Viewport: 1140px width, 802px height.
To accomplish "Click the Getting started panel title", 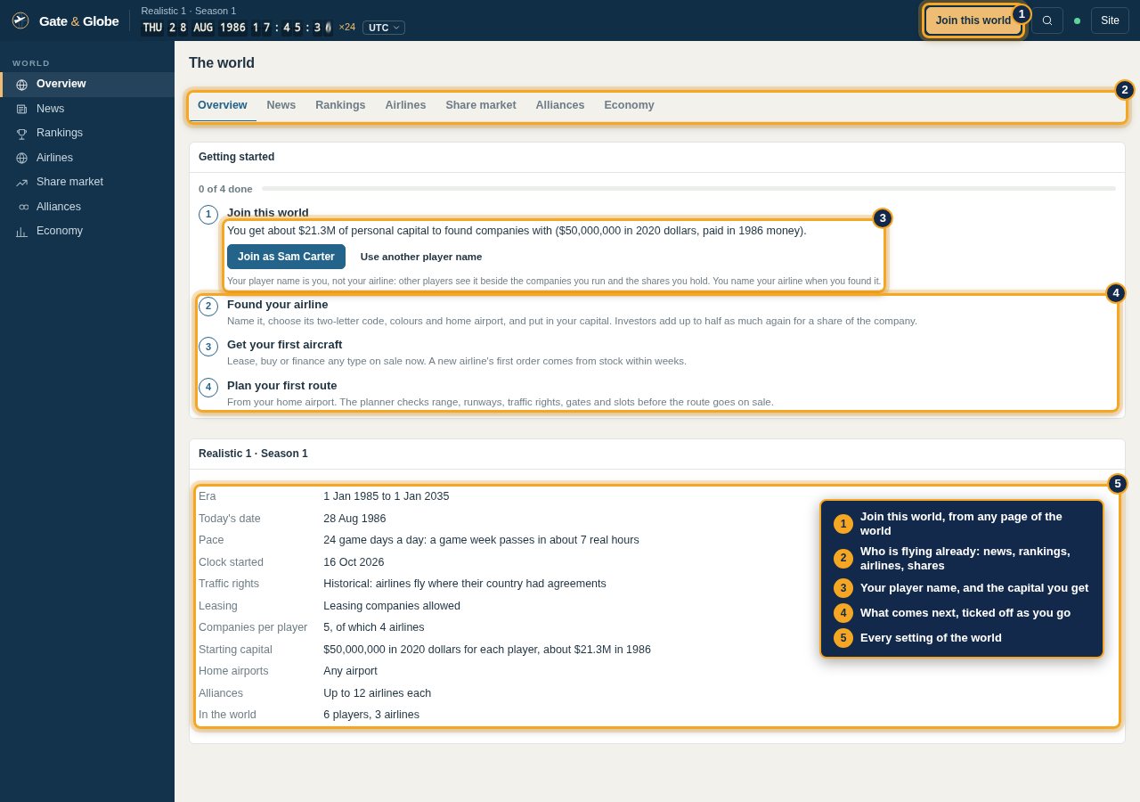I will (236, 157).
